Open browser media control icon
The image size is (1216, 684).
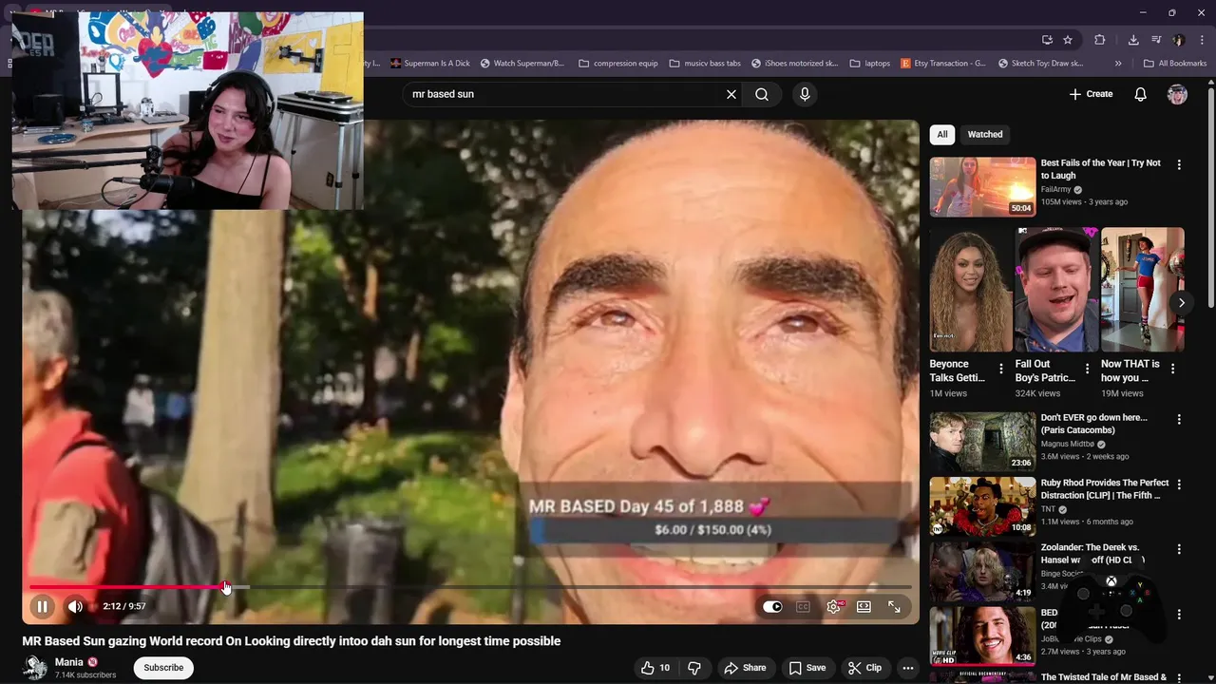point(1156,40)
